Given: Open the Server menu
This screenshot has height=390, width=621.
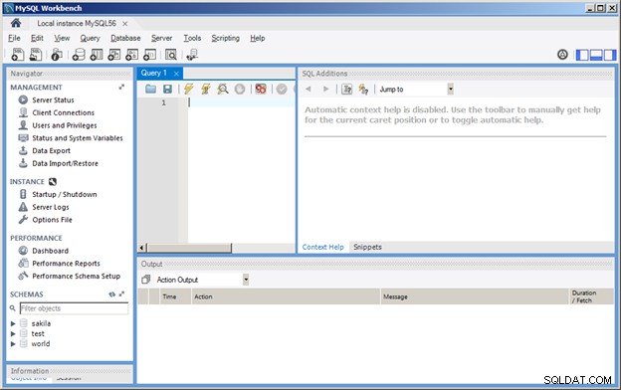Looking at the screenshot, I should click(161, 38).
